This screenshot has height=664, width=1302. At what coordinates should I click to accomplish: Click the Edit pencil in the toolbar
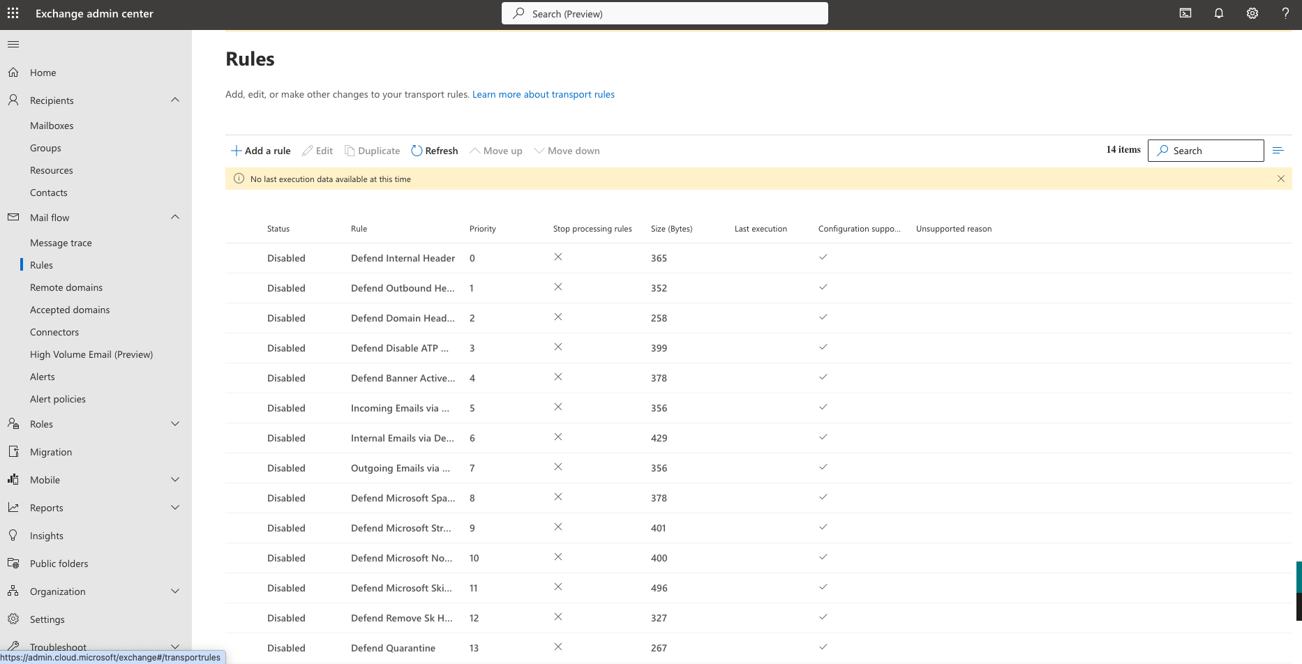(317, 150)
